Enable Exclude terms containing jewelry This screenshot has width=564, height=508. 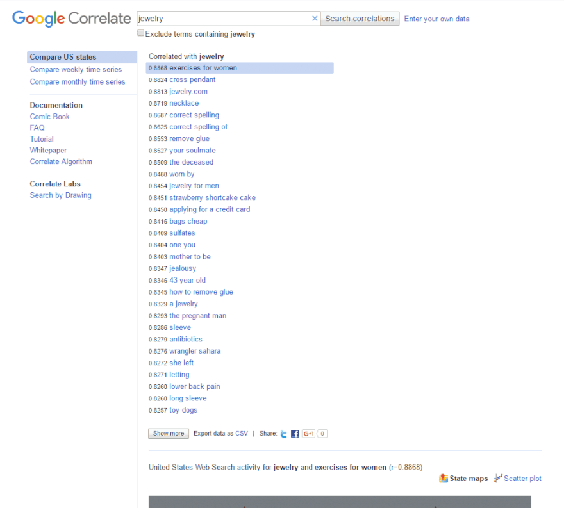(x=140, y=33)
